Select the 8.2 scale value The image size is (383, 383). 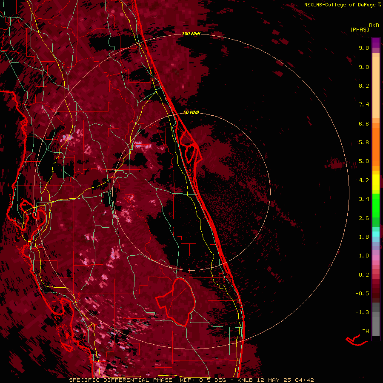click(364, 86)
